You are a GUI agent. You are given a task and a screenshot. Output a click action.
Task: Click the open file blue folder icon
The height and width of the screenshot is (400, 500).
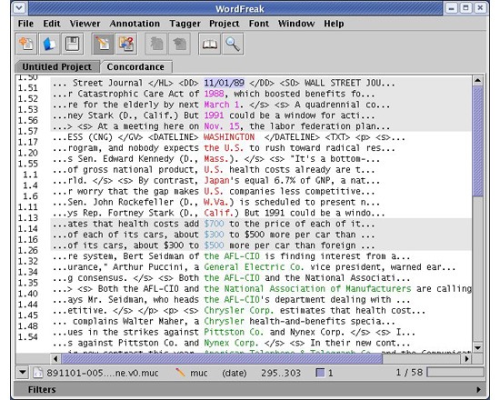click(x=49, y=44)
